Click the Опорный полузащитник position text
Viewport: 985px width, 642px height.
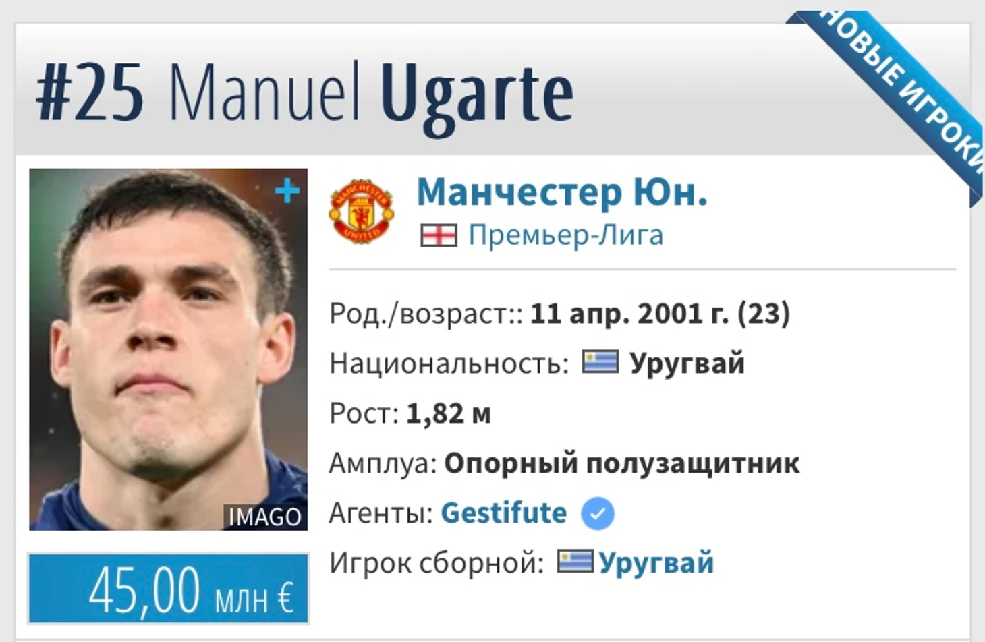(621, 463)
